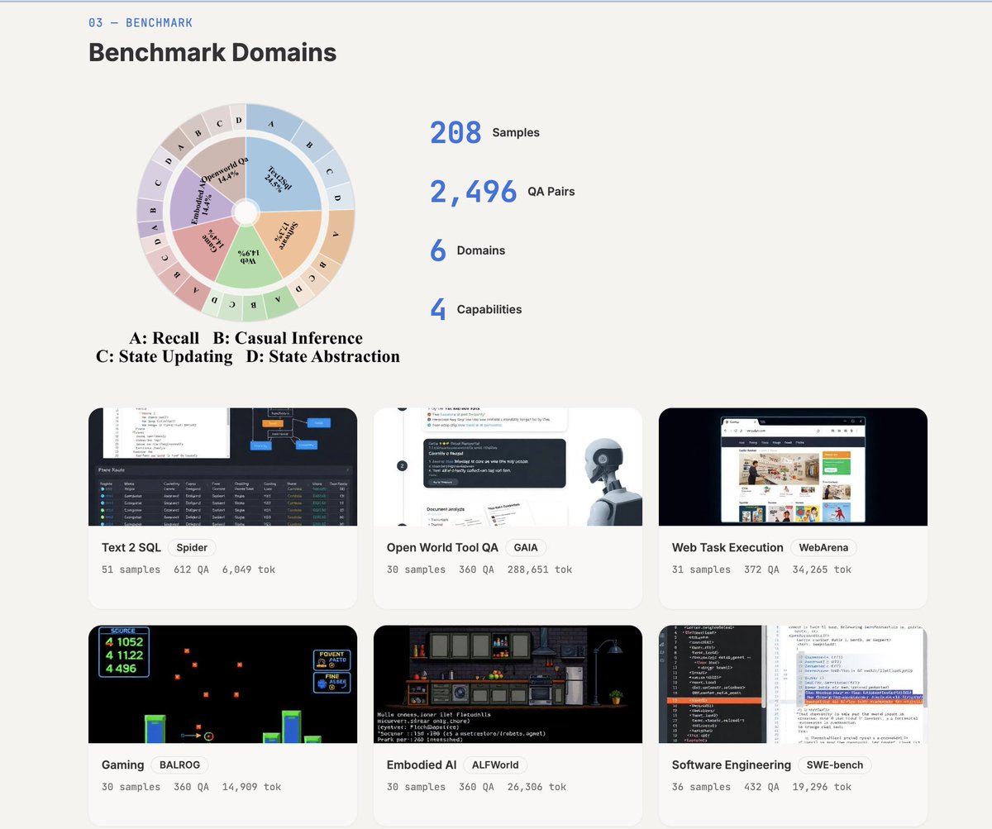This screenshot has width=992, height=829.
Task: Click the "Open World Tool QA" title
Action: click(x=442, y=547)
